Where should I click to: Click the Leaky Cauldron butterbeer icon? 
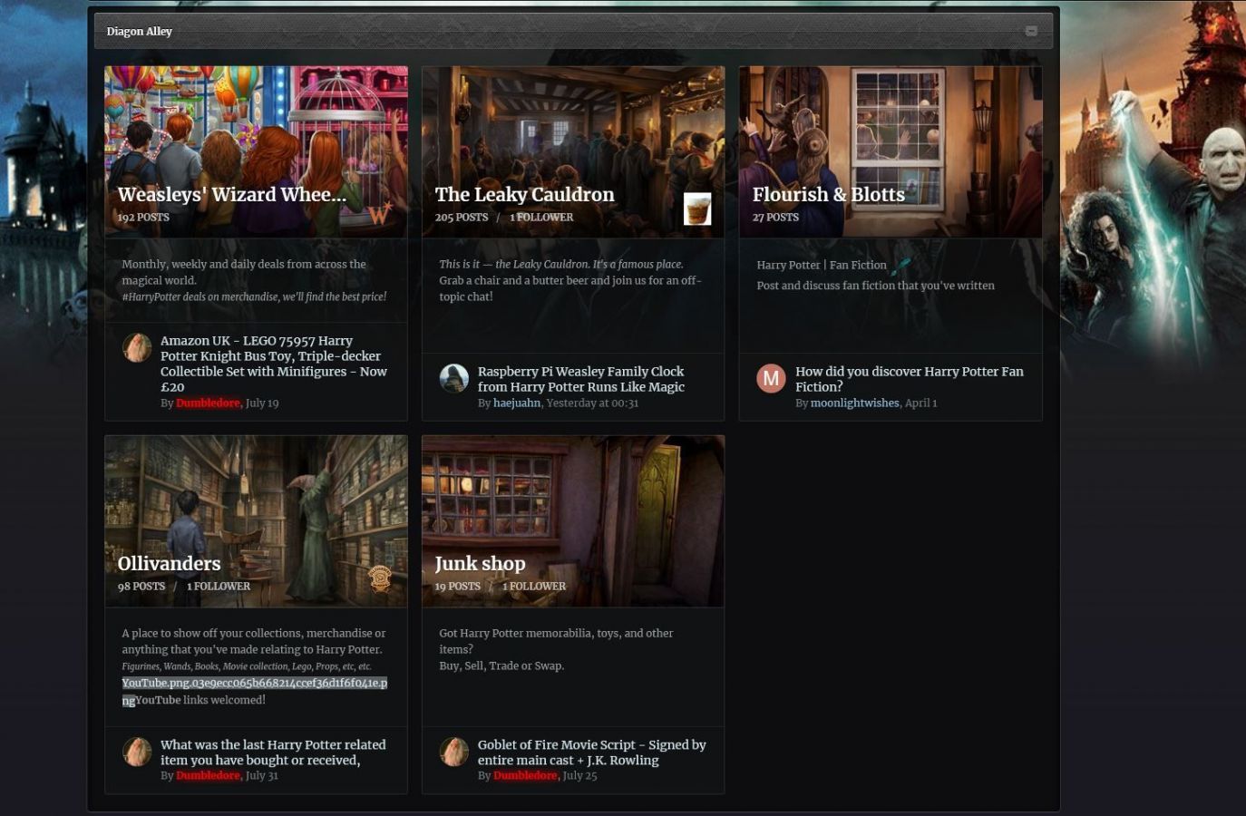pyautogui.click(x=697, y=209)
